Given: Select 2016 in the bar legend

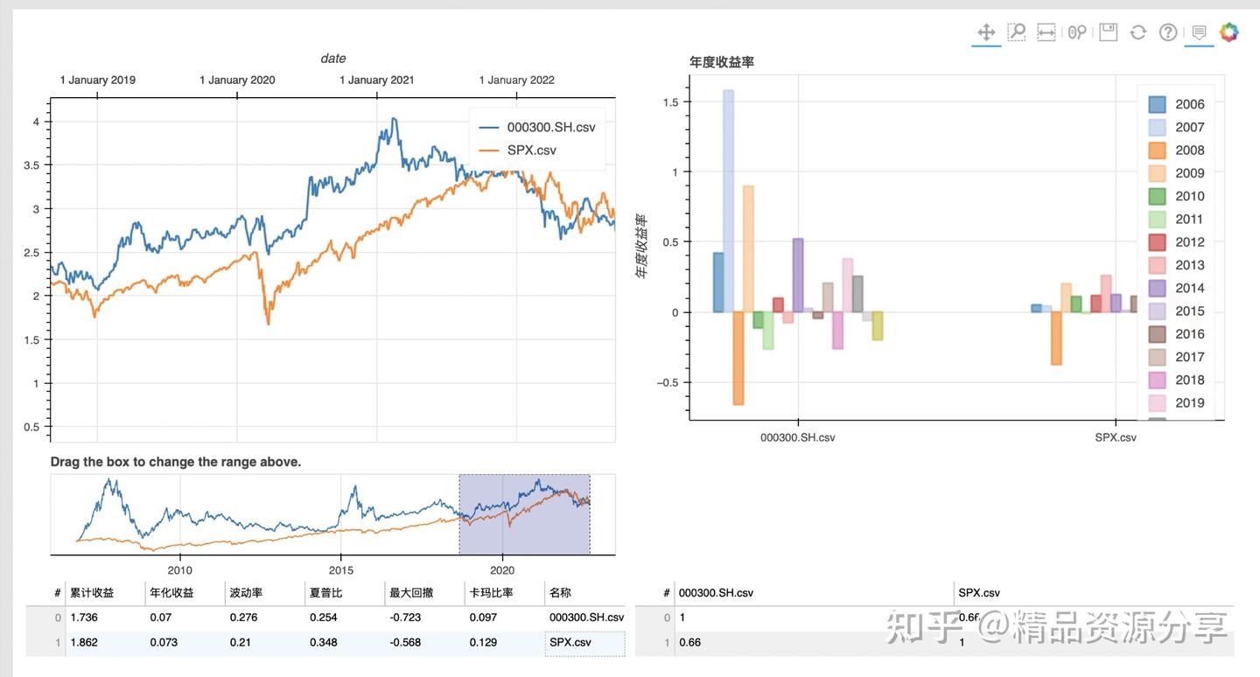Looking at the screenshot, I should coord(1177,334).
